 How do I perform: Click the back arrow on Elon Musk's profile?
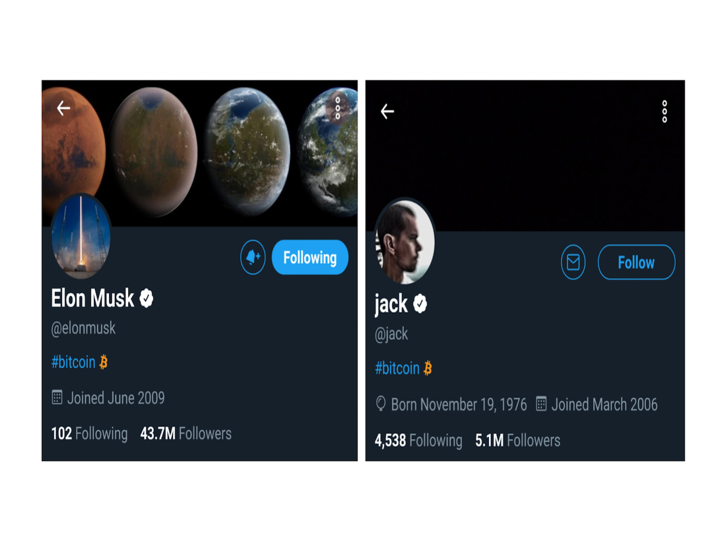(63, 108)
